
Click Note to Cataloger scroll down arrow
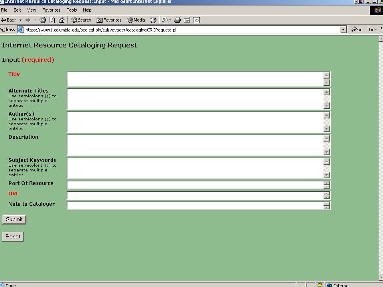click(x=327, y=208)
